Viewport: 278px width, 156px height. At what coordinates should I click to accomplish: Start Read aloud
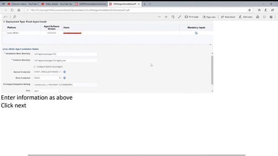(x=228, y=17)
